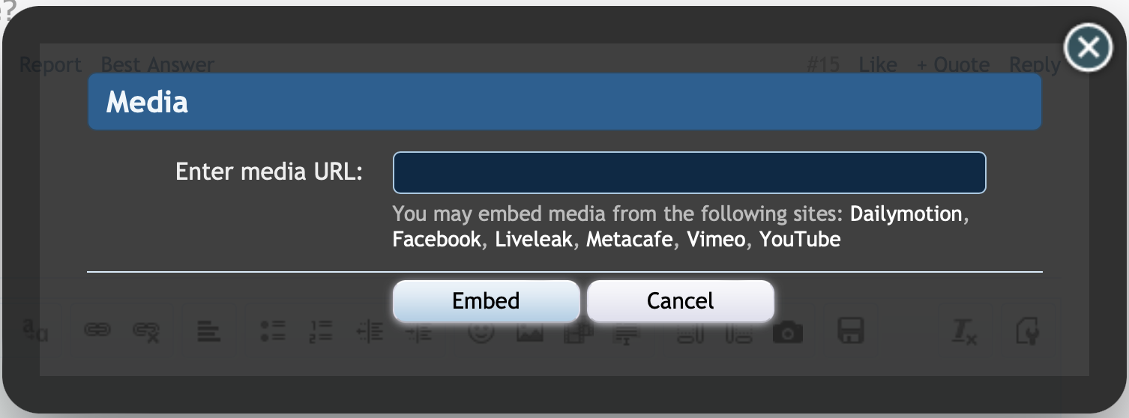Click the unlink icon in the toolbar
This screenshot has height=418, width=1129.
coord(145,330)
